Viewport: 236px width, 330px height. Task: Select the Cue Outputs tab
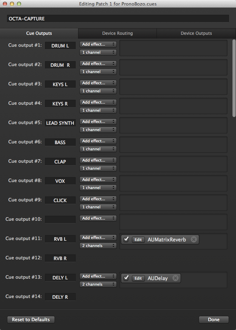coord(39,33)
